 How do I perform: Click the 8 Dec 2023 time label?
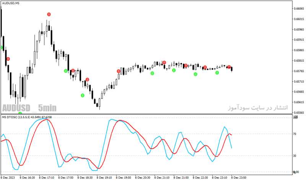pyautogui.click(x=8, y=178)
